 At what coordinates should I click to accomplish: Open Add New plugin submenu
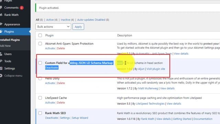pos(5,46)
